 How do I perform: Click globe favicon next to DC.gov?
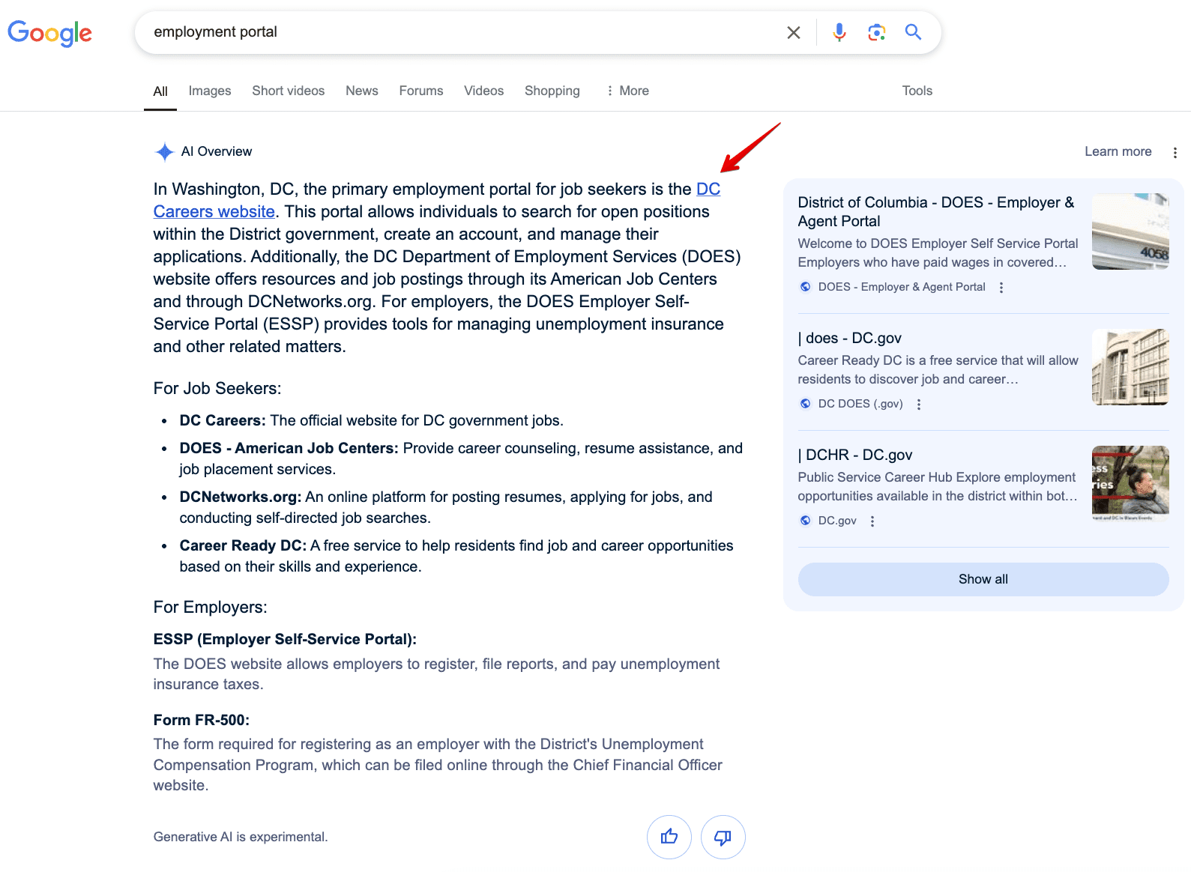805,521
